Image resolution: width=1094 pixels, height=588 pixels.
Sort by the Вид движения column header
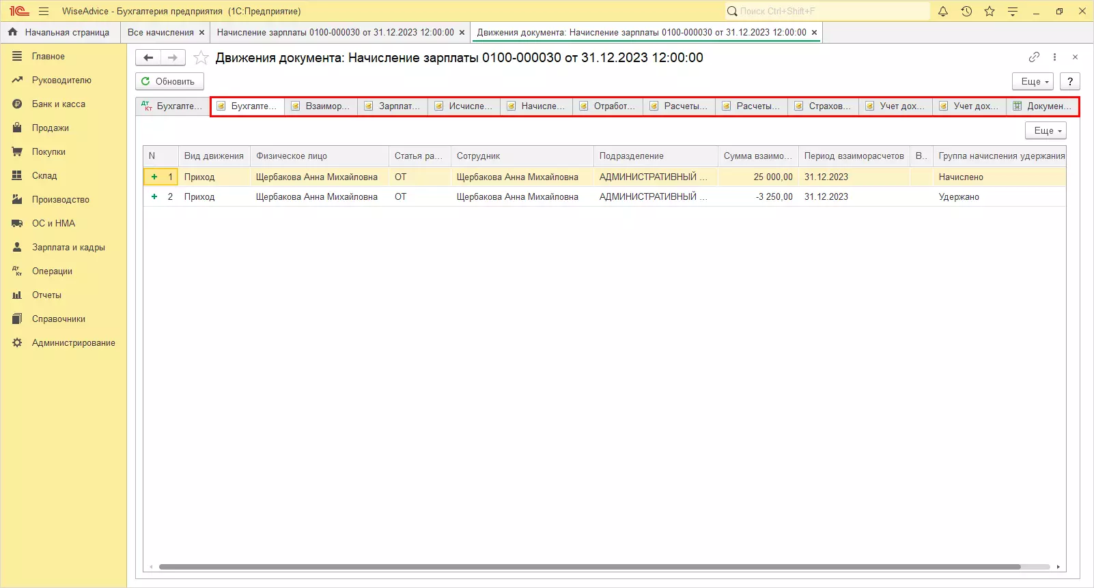pos(214,156)
